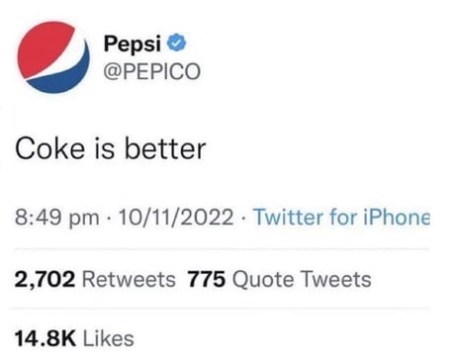Click the word 'better' in the tweet
The image size is (455, 361).
(165, 149)
